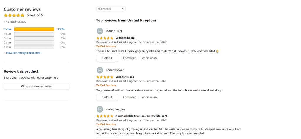This screenshot has width=301, height=139.
Task: Click the 5 star filter link
Action: pos(7,29)
